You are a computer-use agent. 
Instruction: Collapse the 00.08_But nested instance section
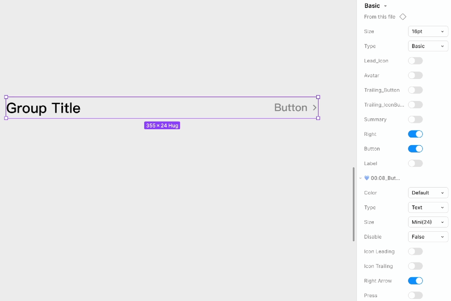[x=360, y=178]
